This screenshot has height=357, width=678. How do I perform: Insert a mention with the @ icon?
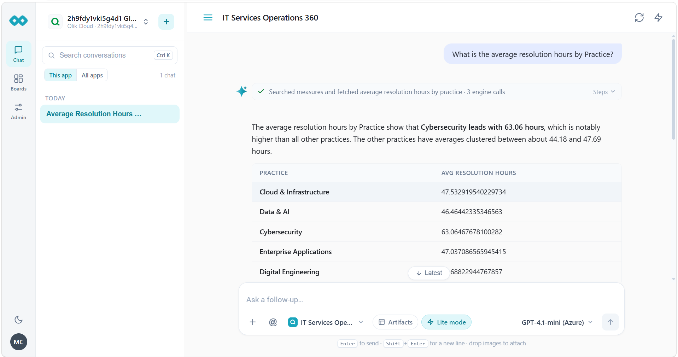click(273, 322)
